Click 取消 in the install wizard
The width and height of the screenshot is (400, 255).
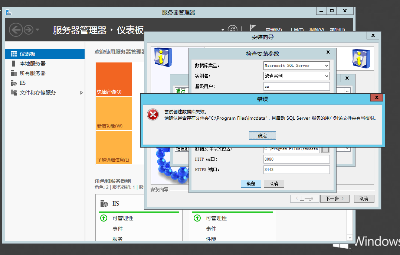click(x=364, y=198)
